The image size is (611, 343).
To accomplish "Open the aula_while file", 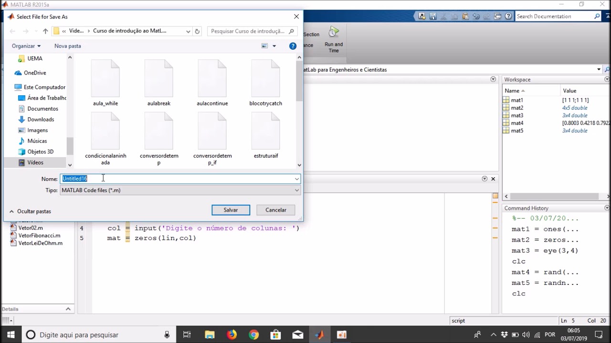I will click(x=105, y=83).
